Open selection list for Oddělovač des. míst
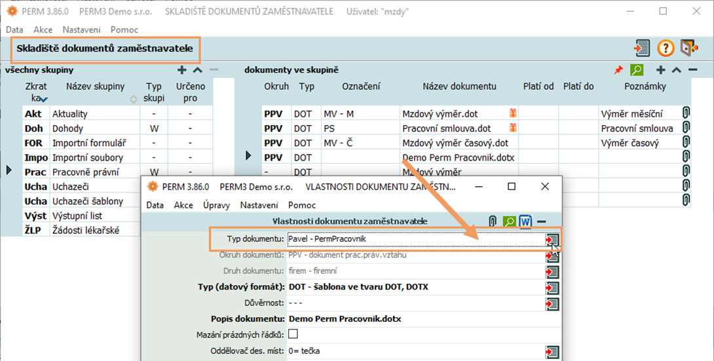This screenshot has width=714, height=361. click(x=552, y=351)
